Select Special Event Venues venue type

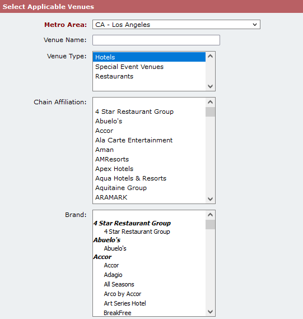click(x=149, y=67)
